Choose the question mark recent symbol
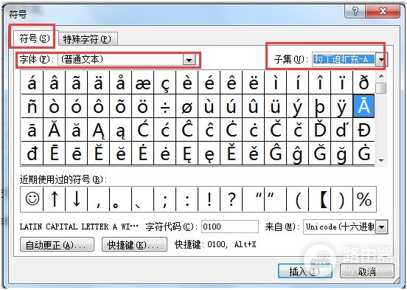This screenshot has width=407, height=290. click(x=231, y=199)
